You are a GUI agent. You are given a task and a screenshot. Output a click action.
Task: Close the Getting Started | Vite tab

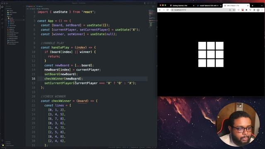tap(194, 6)
